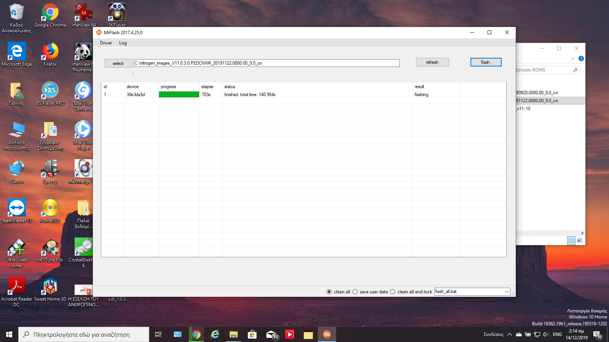Open PowerISO desktop shortcut
Viewport: 609px width, 342px height.
(50, 208)
